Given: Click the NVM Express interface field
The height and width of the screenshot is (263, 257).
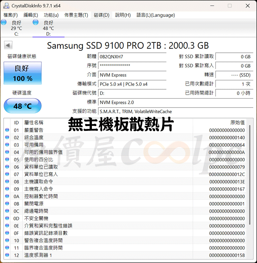Looking at the screenshot, I should tap(132, 75).
